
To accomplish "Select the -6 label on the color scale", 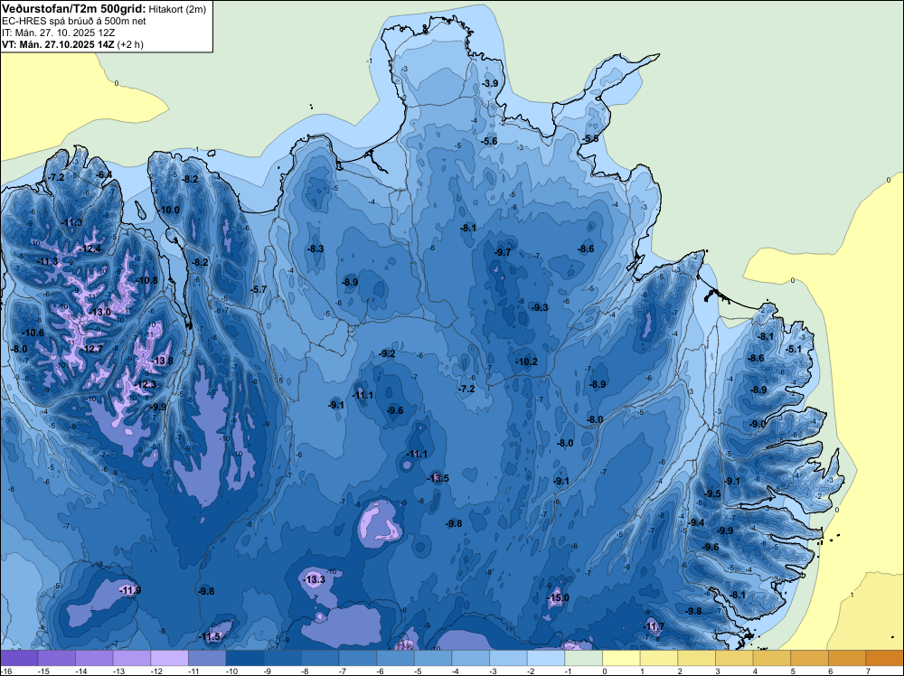I will point(381,671).
